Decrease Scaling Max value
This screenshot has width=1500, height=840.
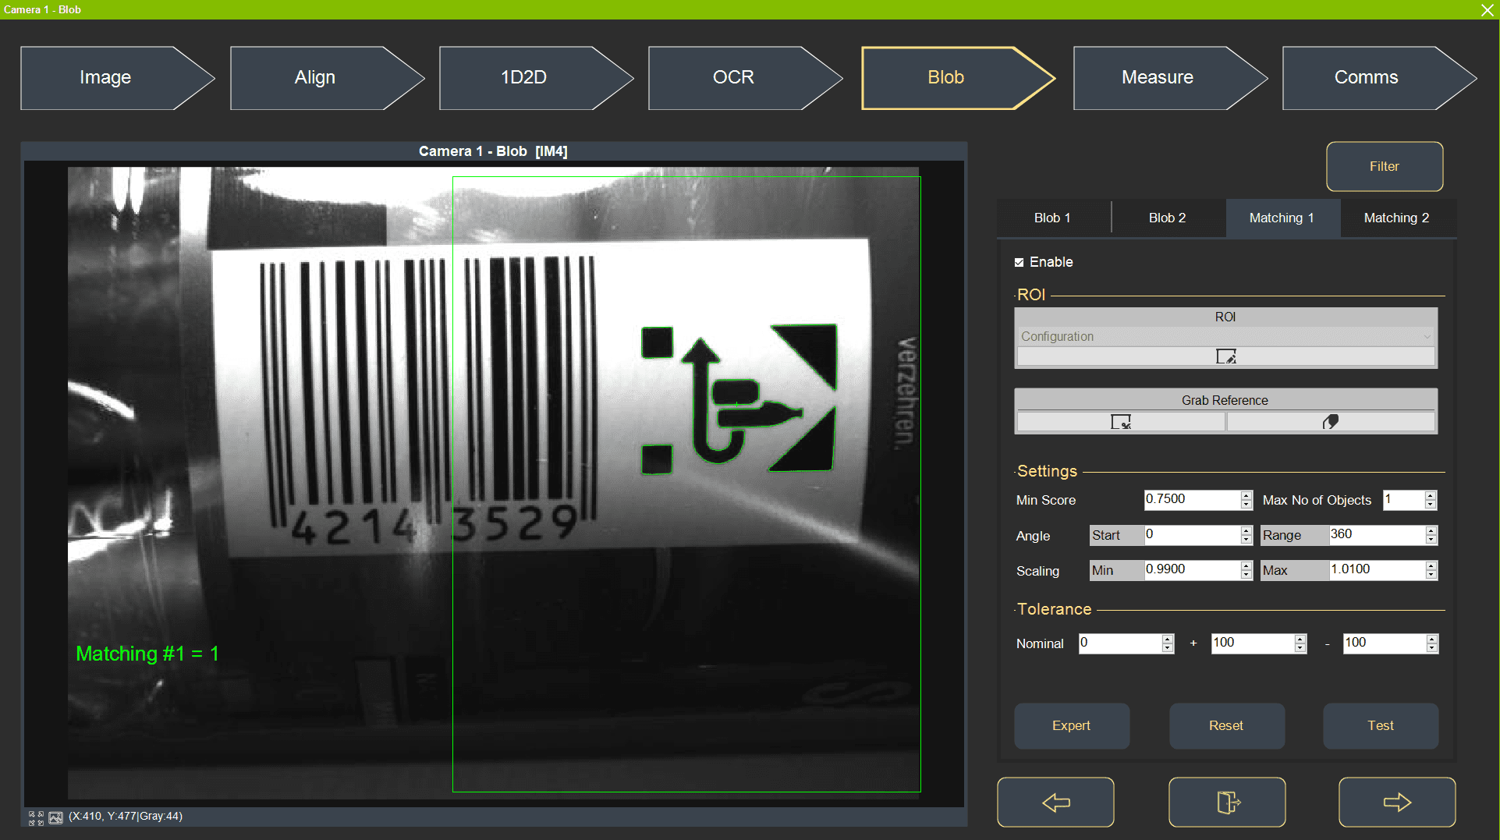pos(1431,575)
